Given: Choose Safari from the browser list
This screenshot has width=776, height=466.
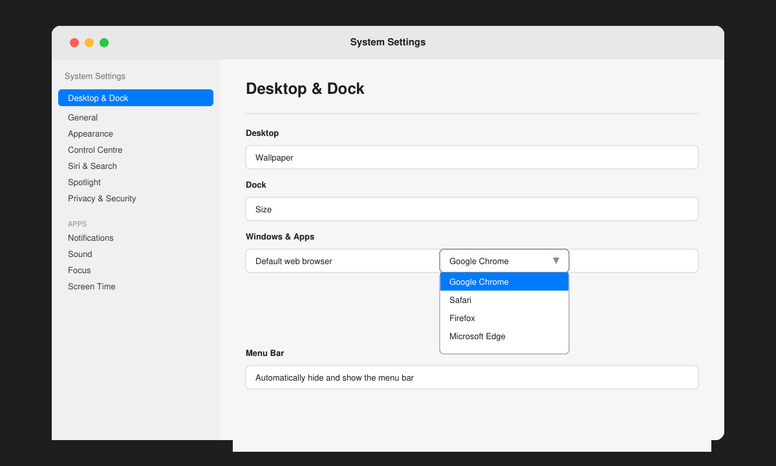Looking at the screenshot, I should click(504, 300).
